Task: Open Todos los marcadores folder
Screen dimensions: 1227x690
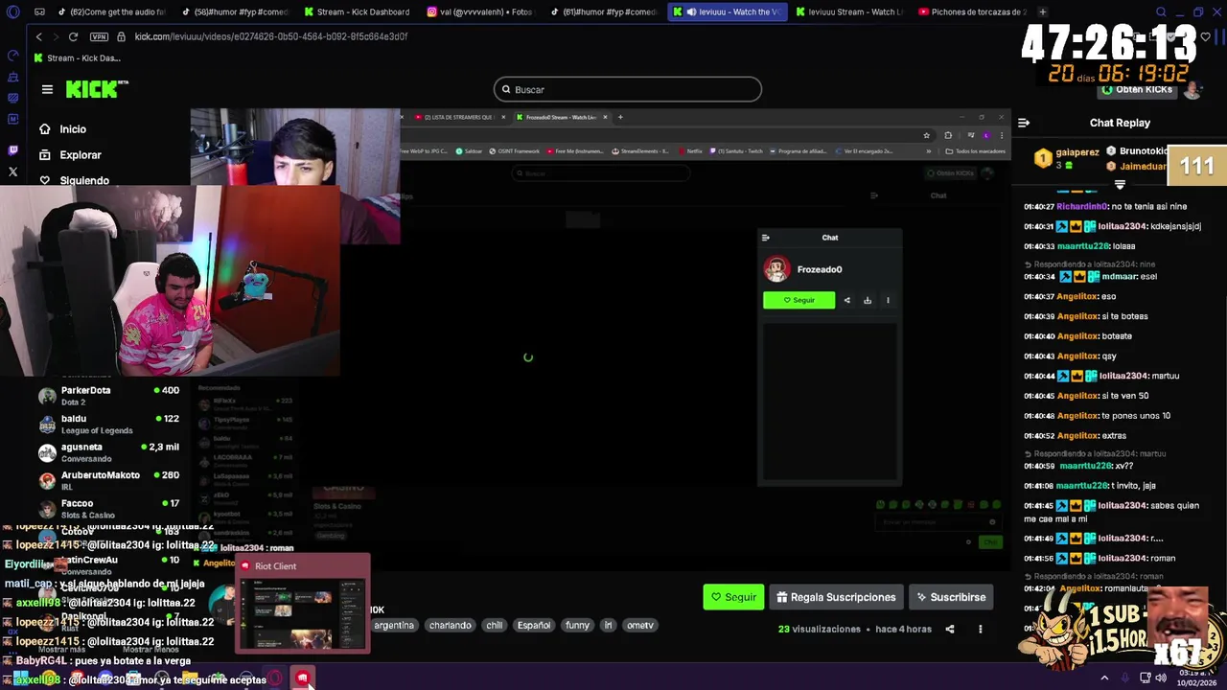Action: [x=974, y=150]
